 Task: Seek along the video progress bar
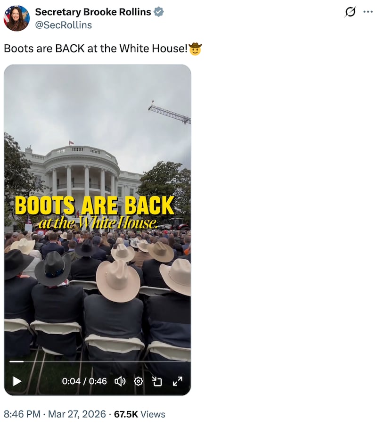98,361
